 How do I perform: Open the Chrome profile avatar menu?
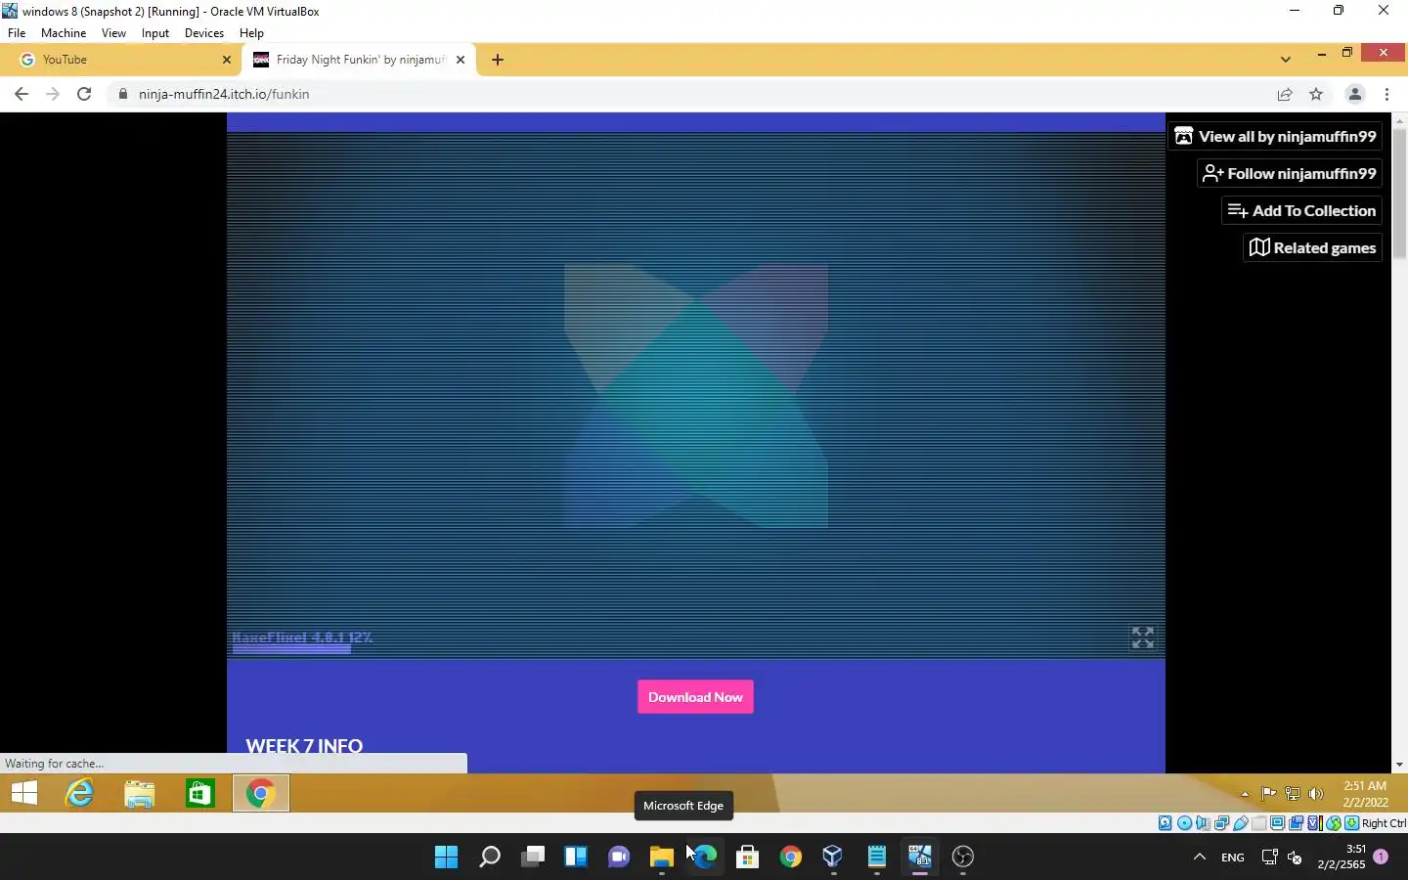(x=1355, y=94)
